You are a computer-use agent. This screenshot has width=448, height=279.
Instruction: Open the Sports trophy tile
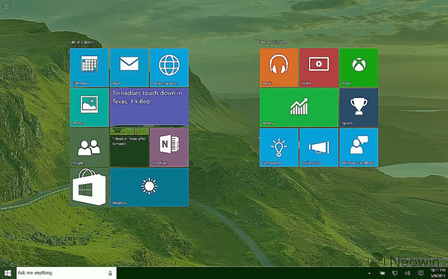pos(359,108)
